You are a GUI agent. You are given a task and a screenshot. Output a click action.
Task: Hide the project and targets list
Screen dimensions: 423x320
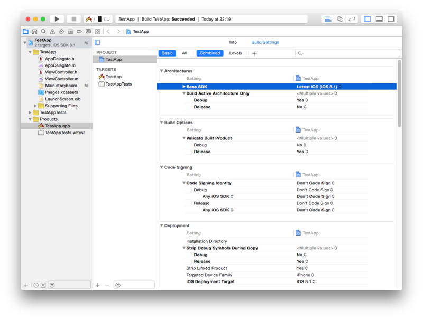[x=97, y=42]
